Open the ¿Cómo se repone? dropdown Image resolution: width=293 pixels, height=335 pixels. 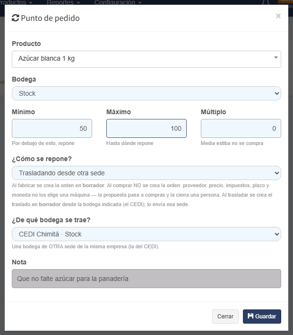(146, 173)
